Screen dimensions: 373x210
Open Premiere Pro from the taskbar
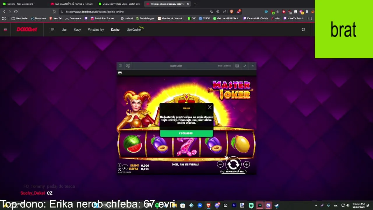click(x=234, y=205)
